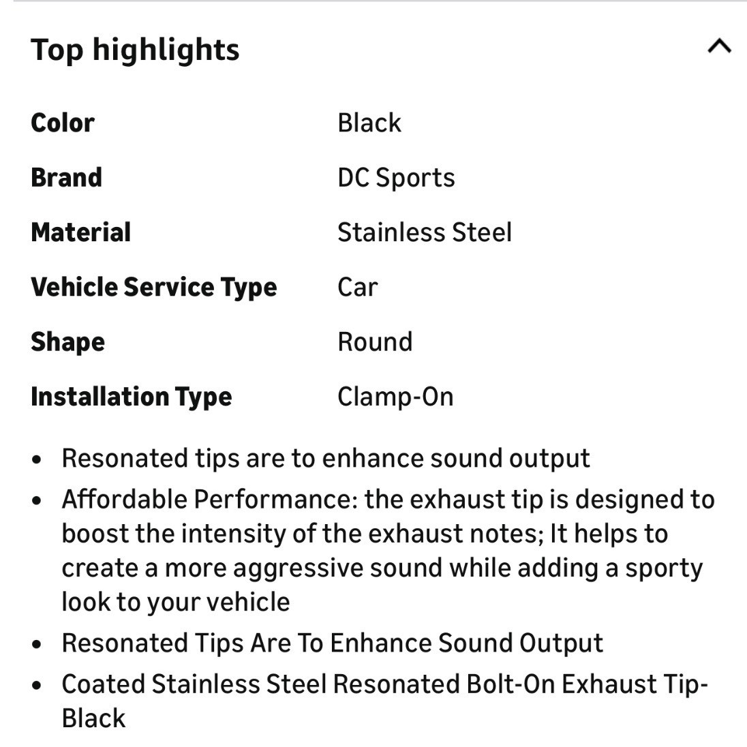Click the Round shape value
Image resolution: width=747 pixels, height=747 pixels.
[375, 342]
